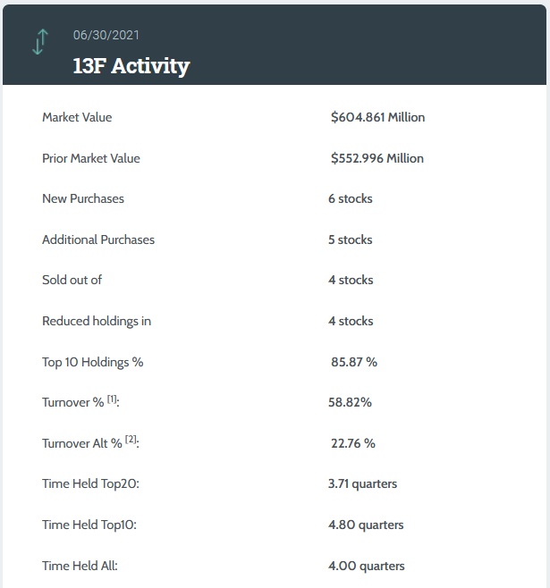Click the 22.76 % turnover alt value
This screenshot has width=550, height=588.
tap(353, 443)
